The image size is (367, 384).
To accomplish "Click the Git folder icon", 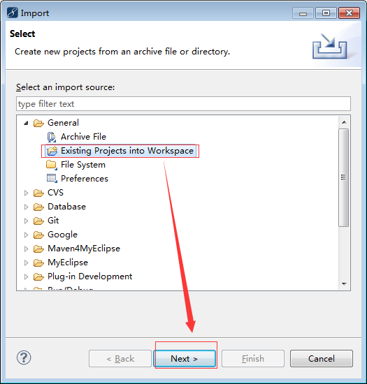I will point(38,221).
